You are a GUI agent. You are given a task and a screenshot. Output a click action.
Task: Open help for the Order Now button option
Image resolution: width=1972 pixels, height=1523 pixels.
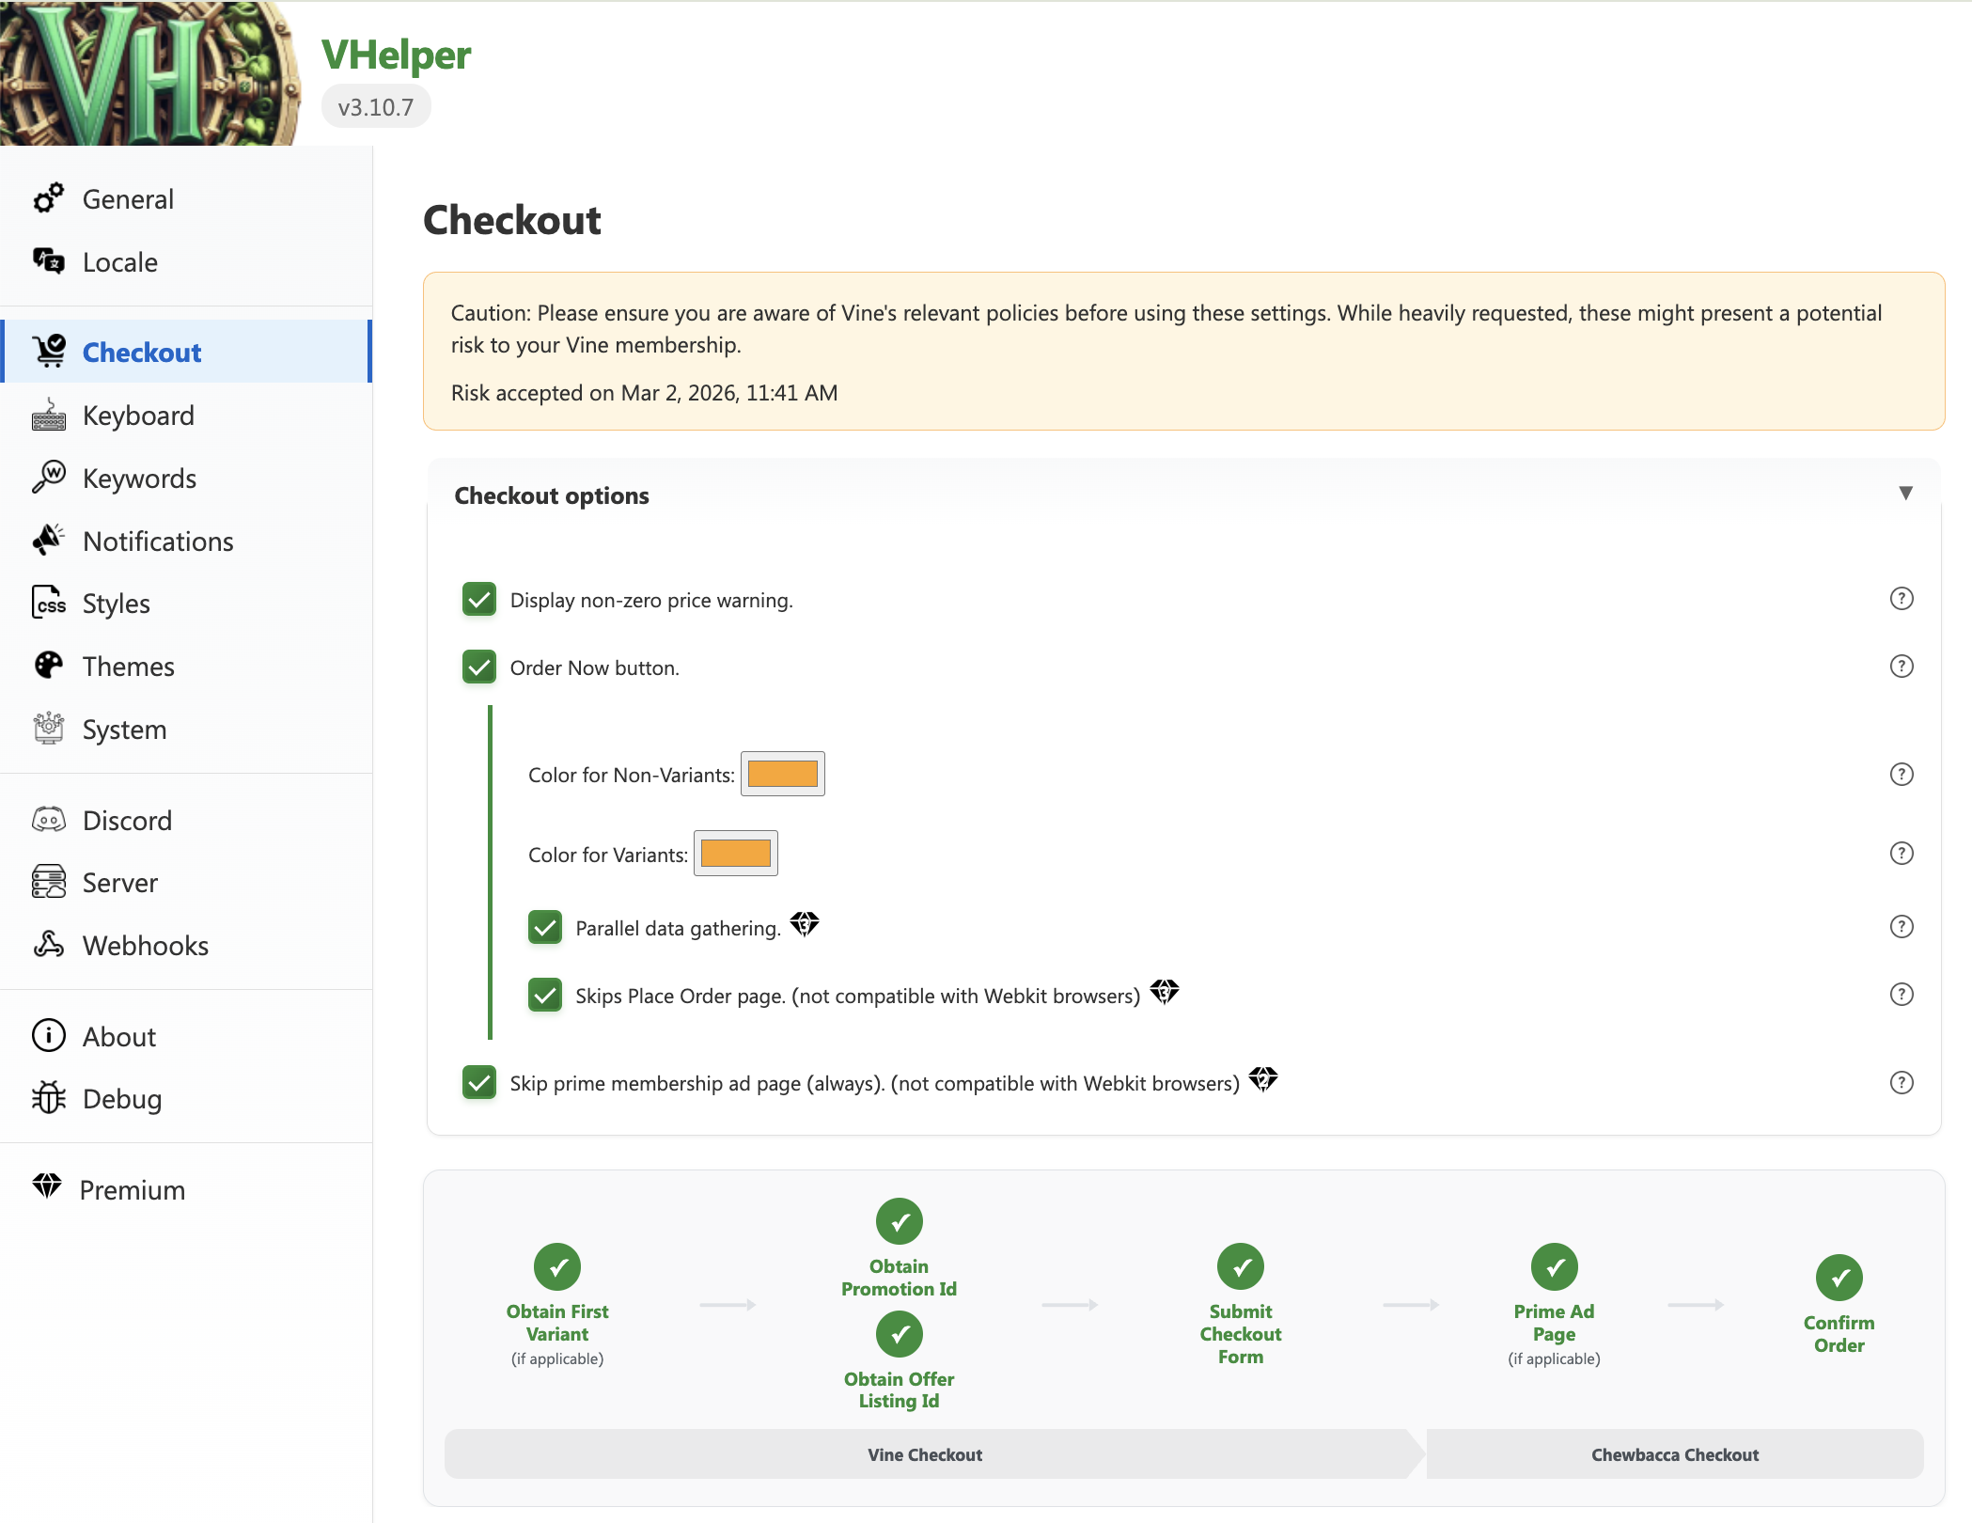(x=1901, y=667)
